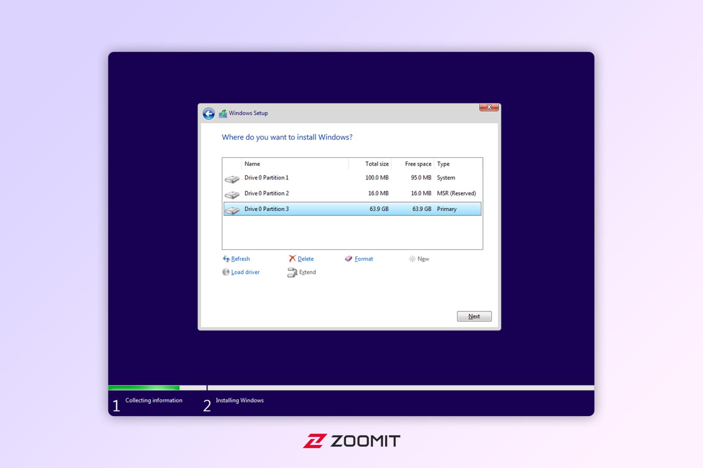Click the red X Delete icon
The height and width of the screenshot is (468, 703).
point(292,258)
